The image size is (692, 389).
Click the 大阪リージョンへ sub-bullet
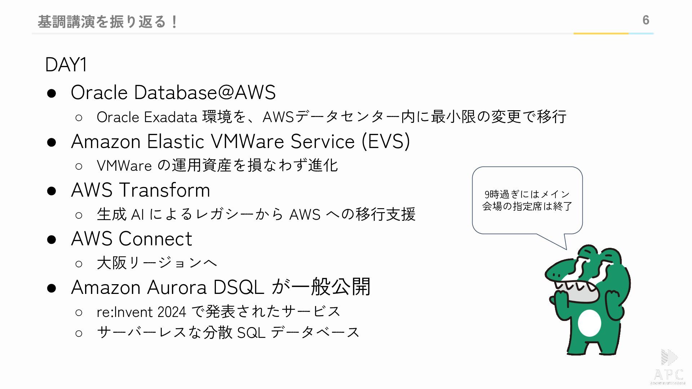pos(157,263)
